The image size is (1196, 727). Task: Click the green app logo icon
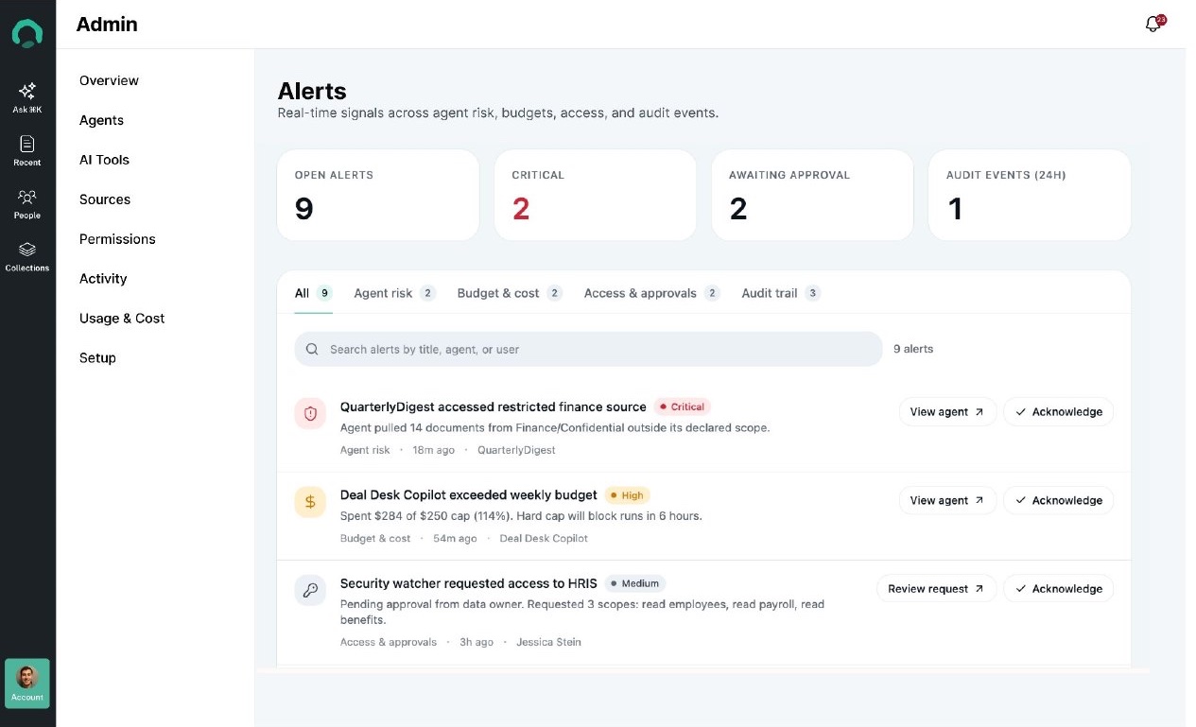[27, 34]
